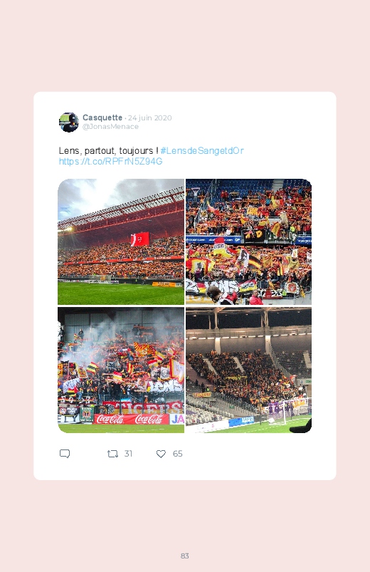The height and width of the screenshot is (572, 370).
Task: Click the reply speech bubble icon
Action: (65, 454)
